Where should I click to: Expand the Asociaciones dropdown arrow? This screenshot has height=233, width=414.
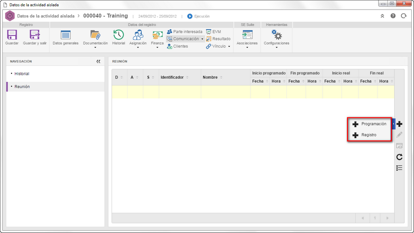(x=247, y=48)
